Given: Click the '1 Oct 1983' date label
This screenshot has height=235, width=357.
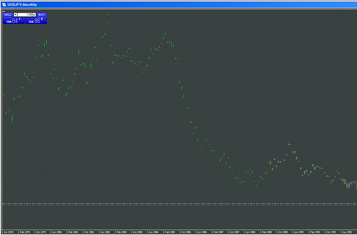Looking at the screenshot, I should pyautogui.click(x=137, y=232).
